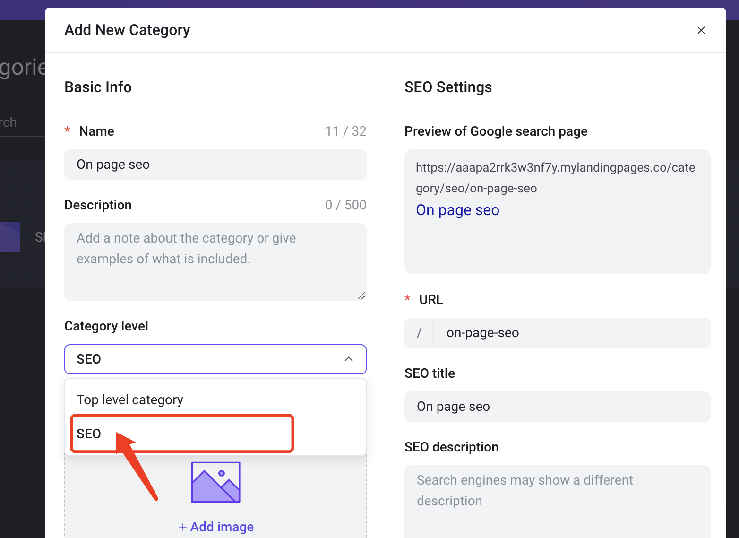This screenshot has height=538, width=739.
Task: Click the preview URL text in Google preview
Action: pyautogui.click(x=555, y=178)
